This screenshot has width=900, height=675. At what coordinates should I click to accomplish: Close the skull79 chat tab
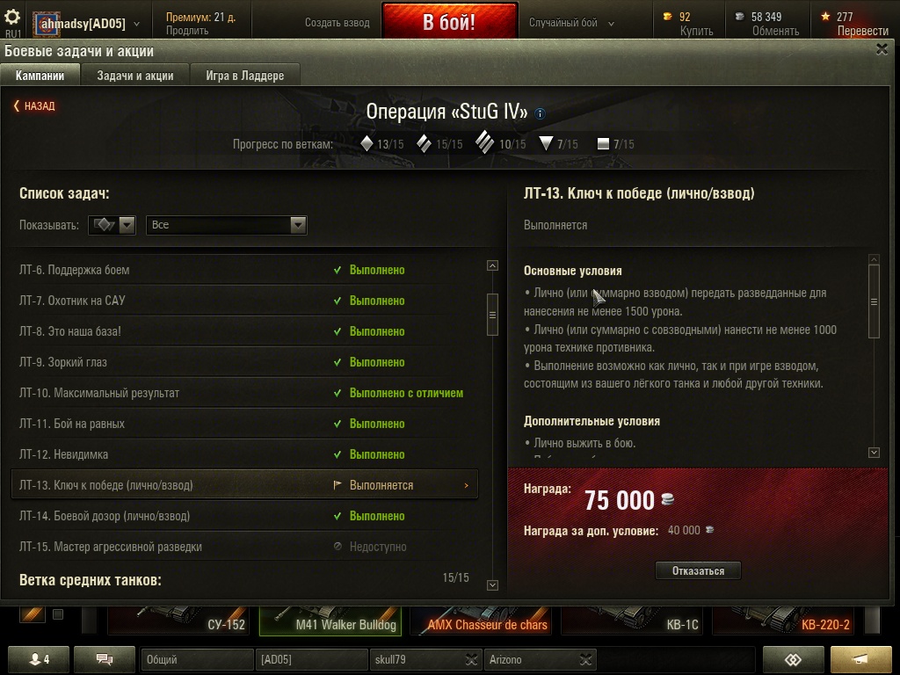pyautogui.click(x=471, y=659)
